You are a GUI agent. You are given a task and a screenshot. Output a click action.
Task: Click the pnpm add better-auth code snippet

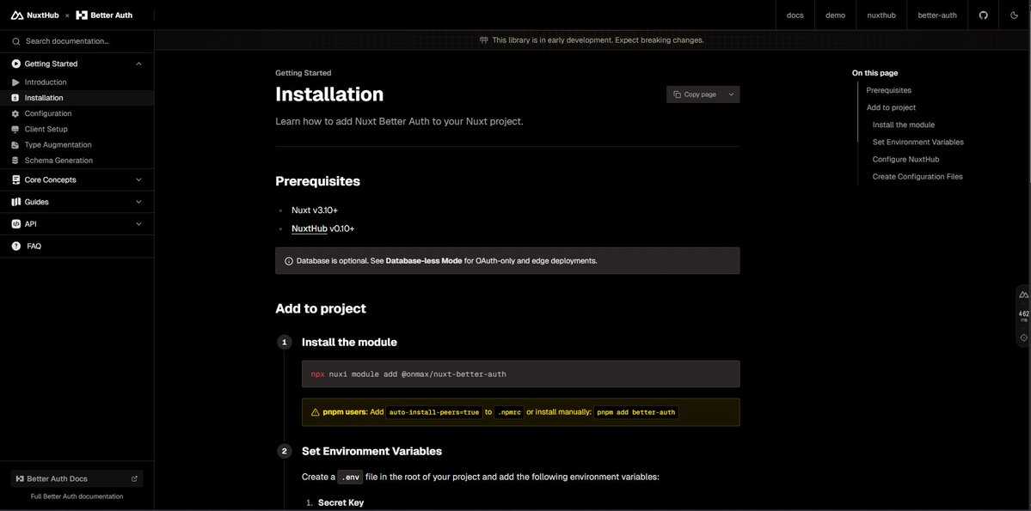click(x=636, y=412)
